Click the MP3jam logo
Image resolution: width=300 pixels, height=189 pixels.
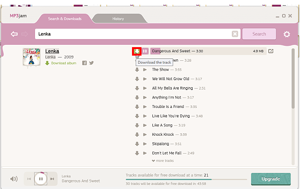(x=18, y=16)
